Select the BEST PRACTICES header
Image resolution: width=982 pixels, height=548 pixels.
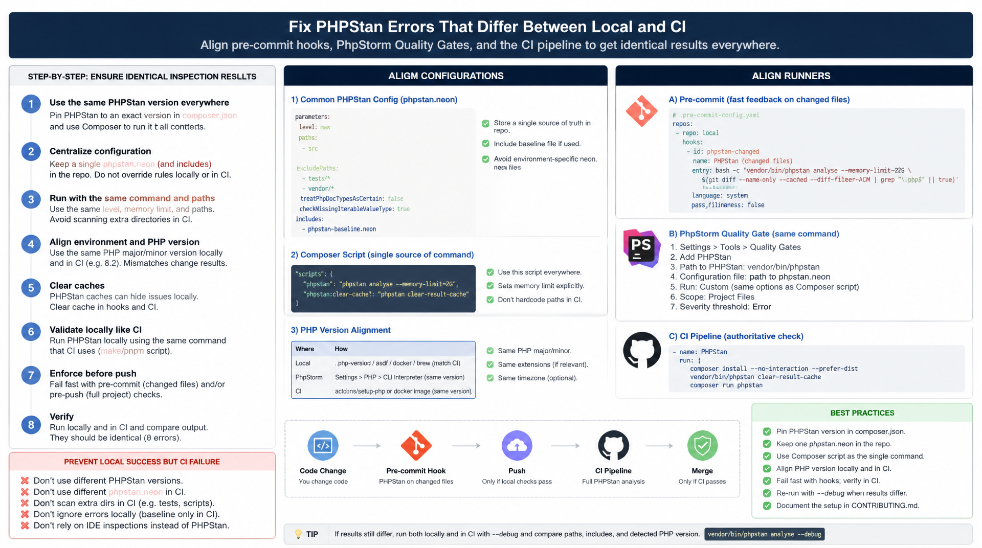tap(862, 413)
